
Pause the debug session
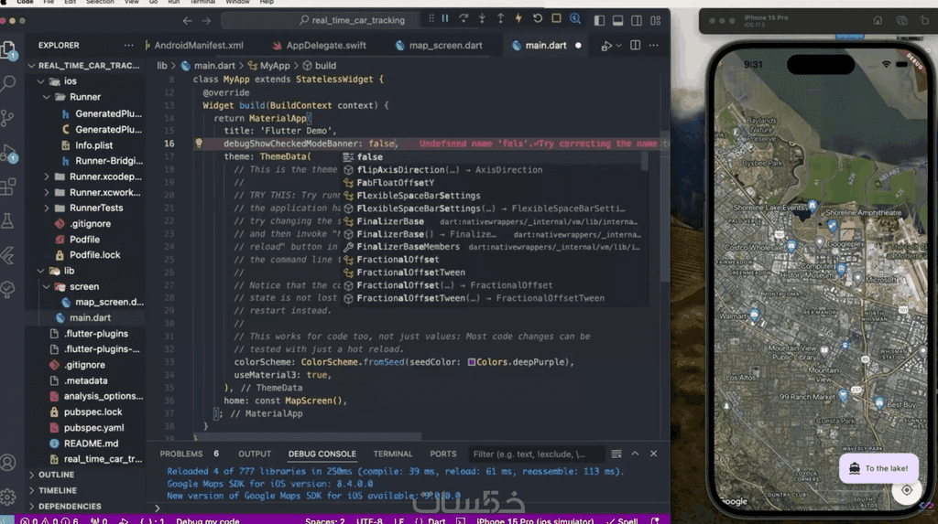[x=445, y=17]
